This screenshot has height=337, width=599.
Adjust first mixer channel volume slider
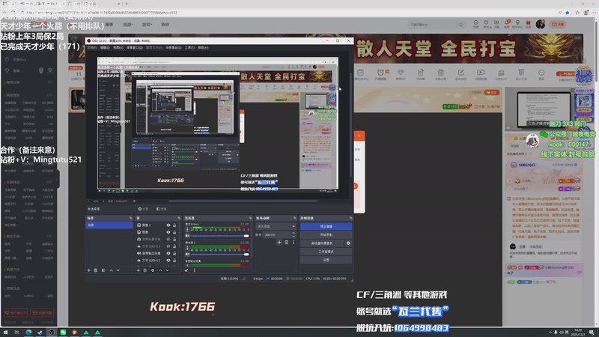pos(219,236)
